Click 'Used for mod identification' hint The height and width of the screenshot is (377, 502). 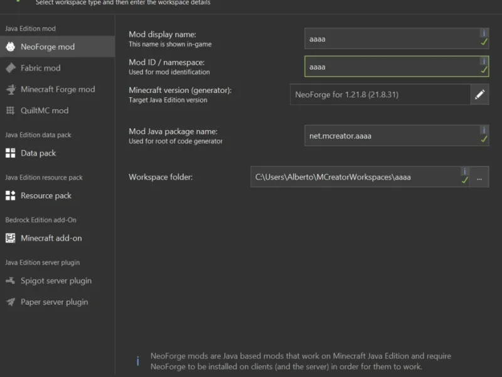tap(169, 72)
